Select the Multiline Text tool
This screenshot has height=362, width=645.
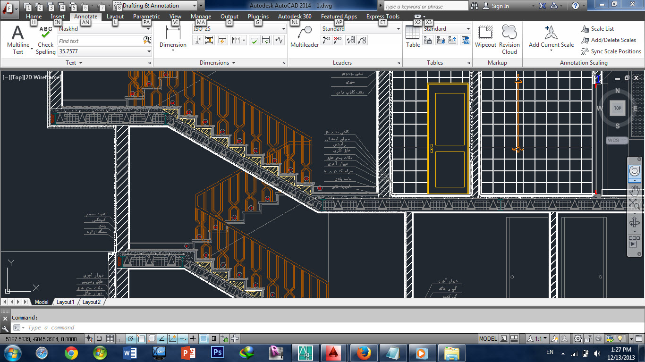[x=18, y=40]
